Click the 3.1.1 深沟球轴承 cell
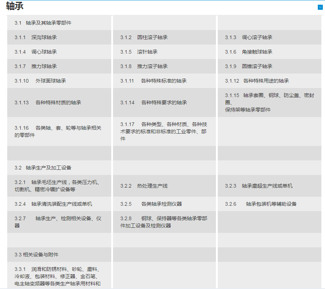The width and height of the screenshot is (325, 289). [59, 37]
